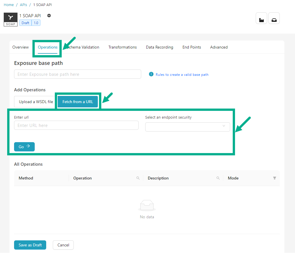Click the search icon in Operation column

(x=138, y=178)
